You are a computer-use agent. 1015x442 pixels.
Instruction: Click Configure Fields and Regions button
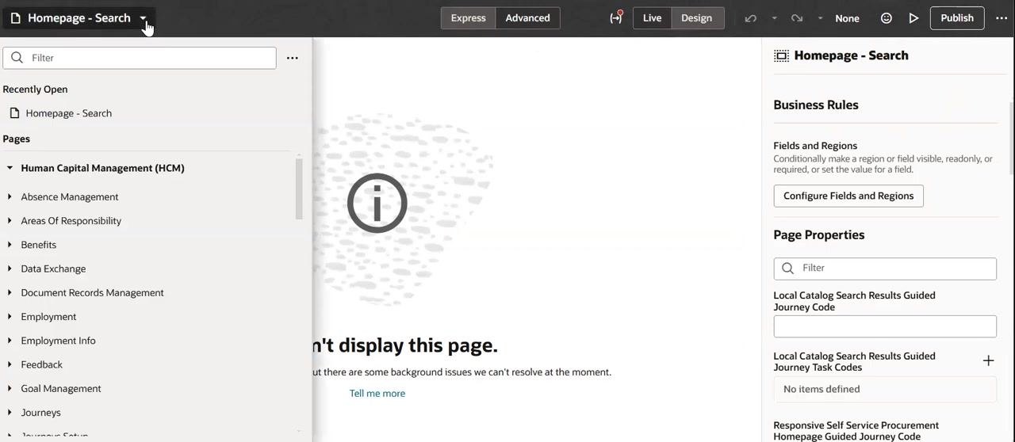848,196
